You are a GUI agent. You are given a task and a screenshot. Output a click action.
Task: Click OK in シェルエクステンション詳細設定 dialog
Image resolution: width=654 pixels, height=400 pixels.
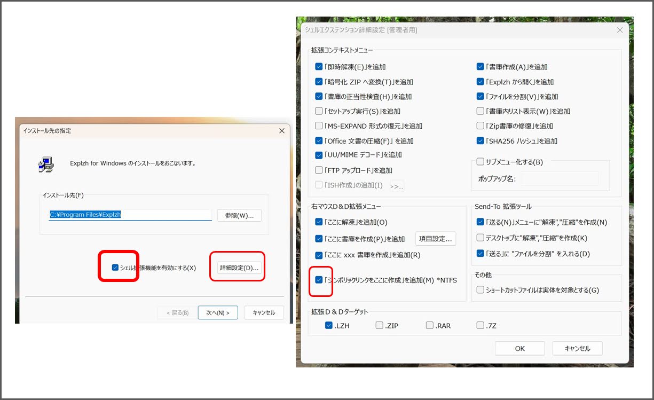pyautogui.click(x=520, y=348)
